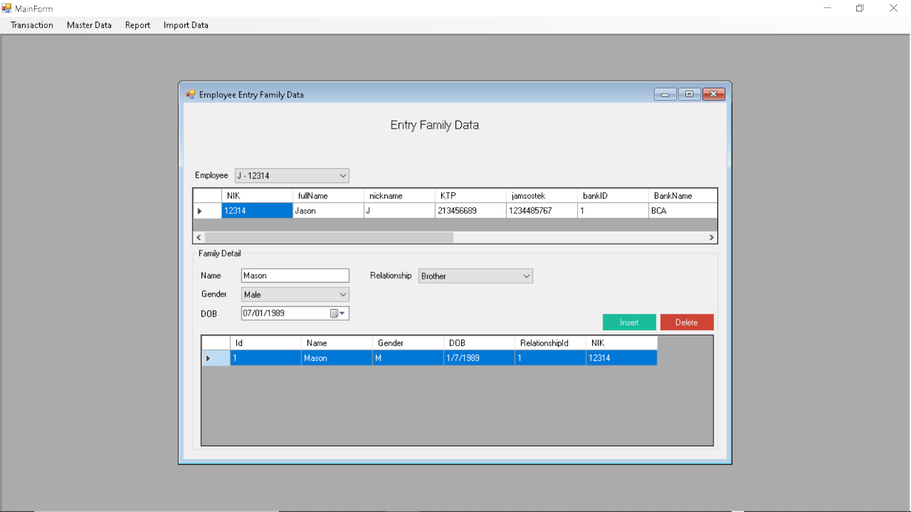Click the employee grid horizontal scrollbar thumb
This screenshot has height=512, width=911.
coord(329,238)
